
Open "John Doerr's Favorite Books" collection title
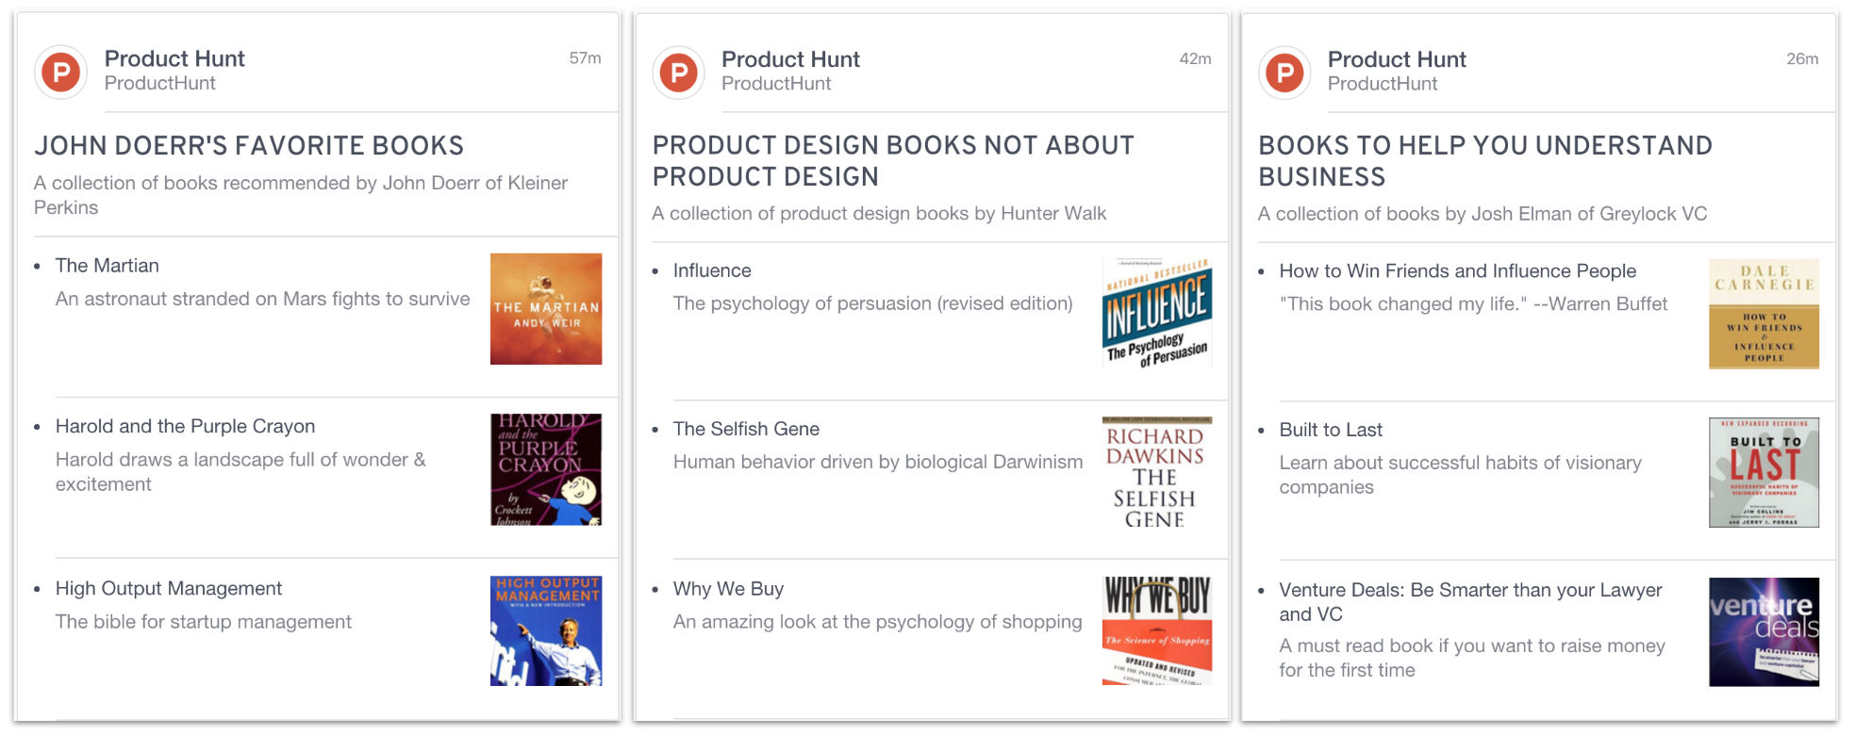(x=249, y=146)
